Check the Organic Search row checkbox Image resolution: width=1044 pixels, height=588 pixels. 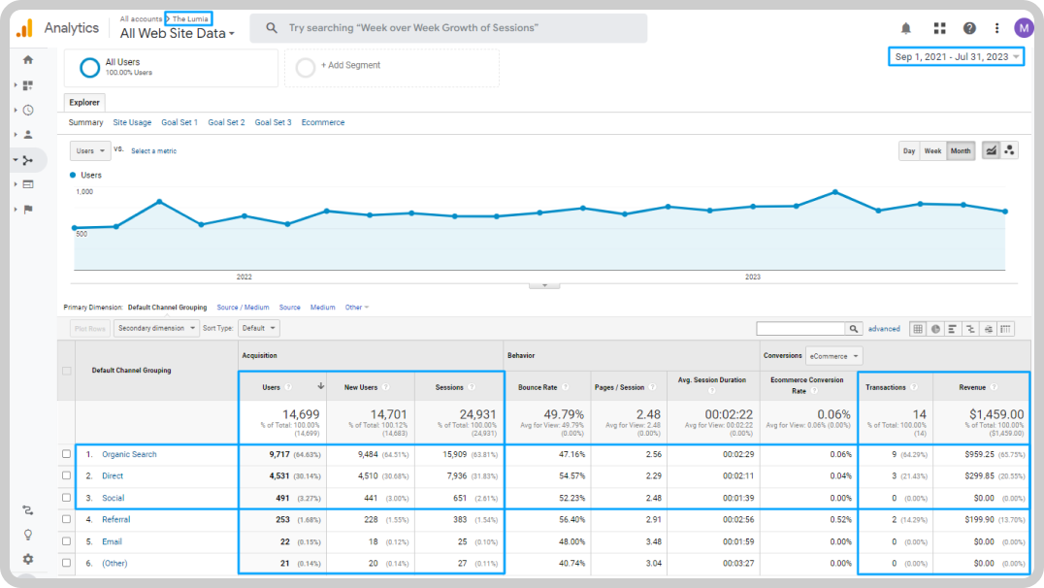tap(67, 454)
